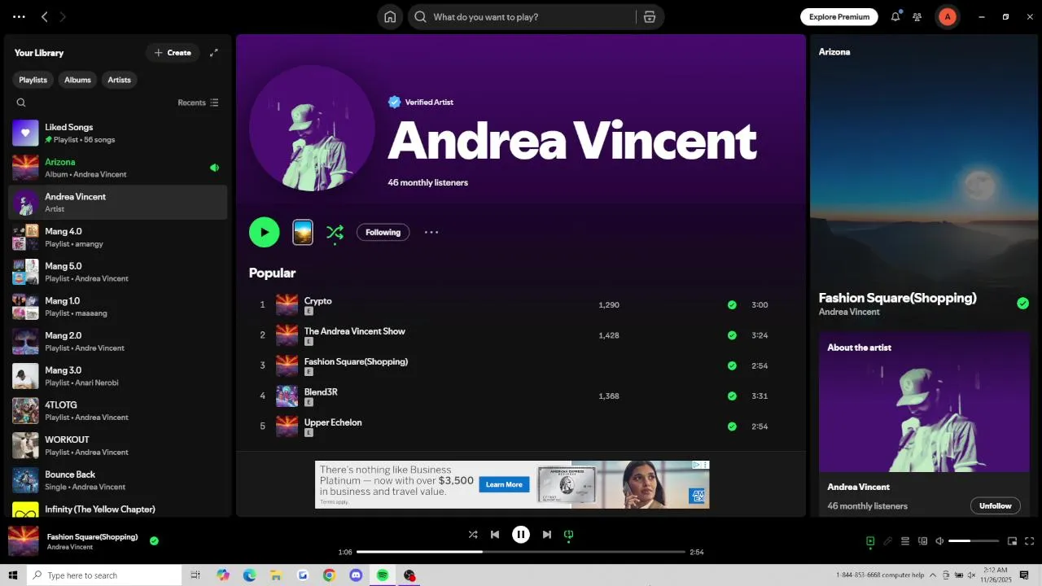The image size is (1042, 586).
Task: Open more options for Andrea Vincent
Action: pos(431,232)
